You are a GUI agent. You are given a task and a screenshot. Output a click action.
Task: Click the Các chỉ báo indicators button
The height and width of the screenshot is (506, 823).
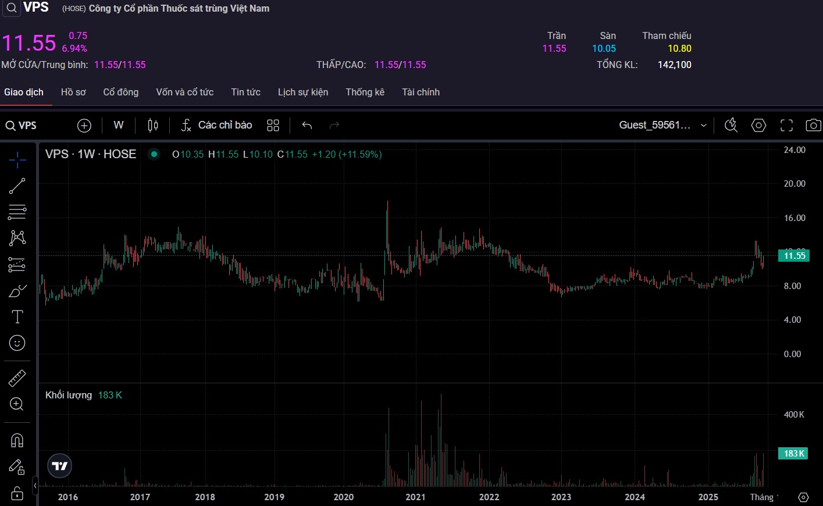pyautogui.click(x=216, y=125)
